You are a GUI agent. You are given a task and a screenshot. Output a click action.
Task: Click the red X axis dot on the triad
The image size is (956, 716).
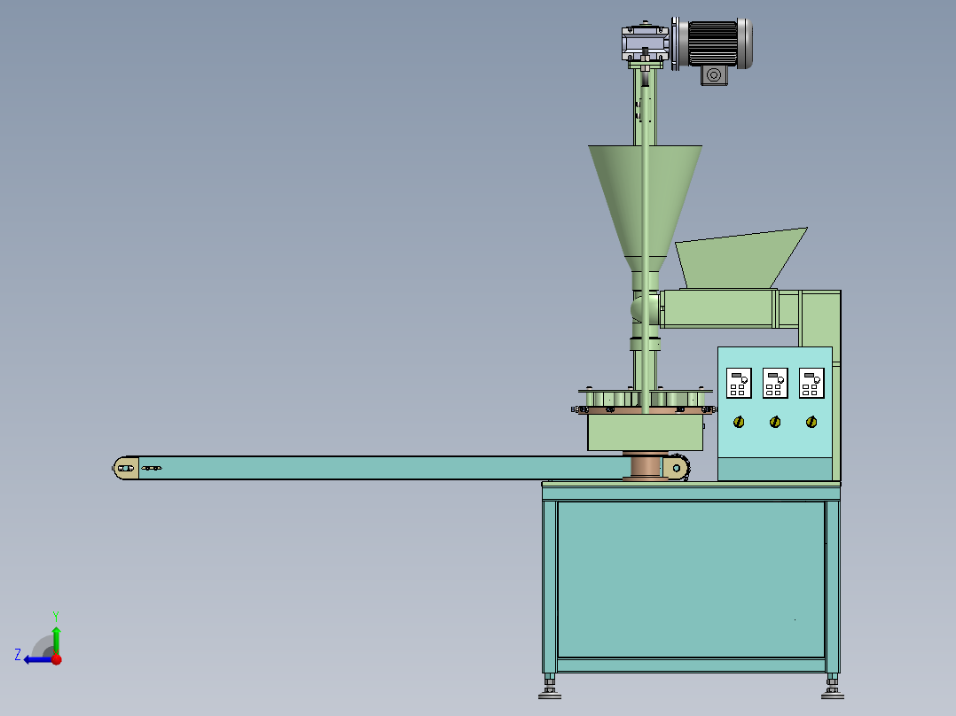tap(57, 658)
